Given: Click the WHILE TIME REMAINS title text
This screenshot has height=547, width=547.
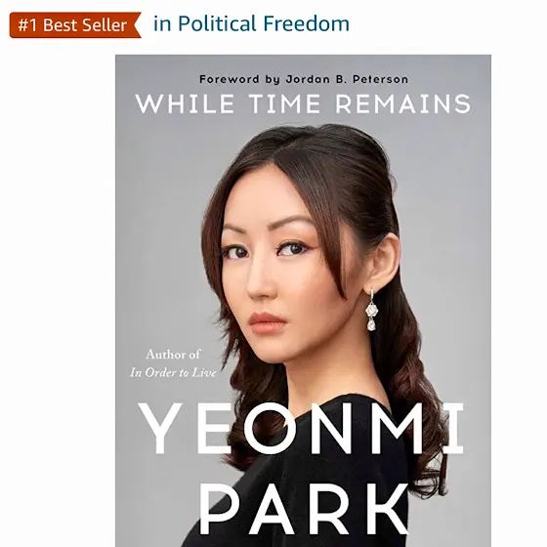Looking at the screenshot, I should coord(303,104).
